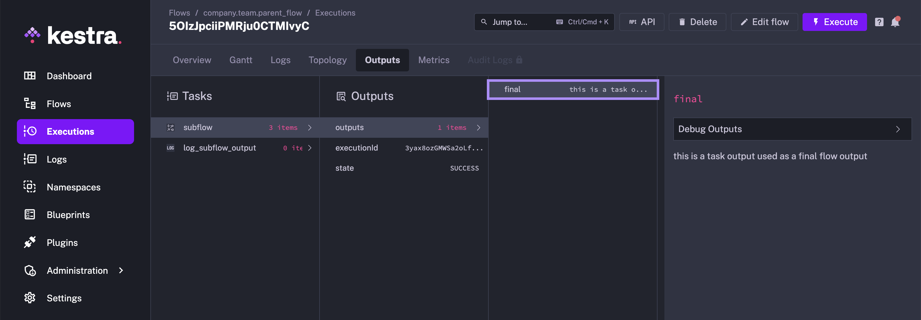This screenshot has width=921, height=320.
Task: Open the Blueprints section
Action: tap(68, 215)
